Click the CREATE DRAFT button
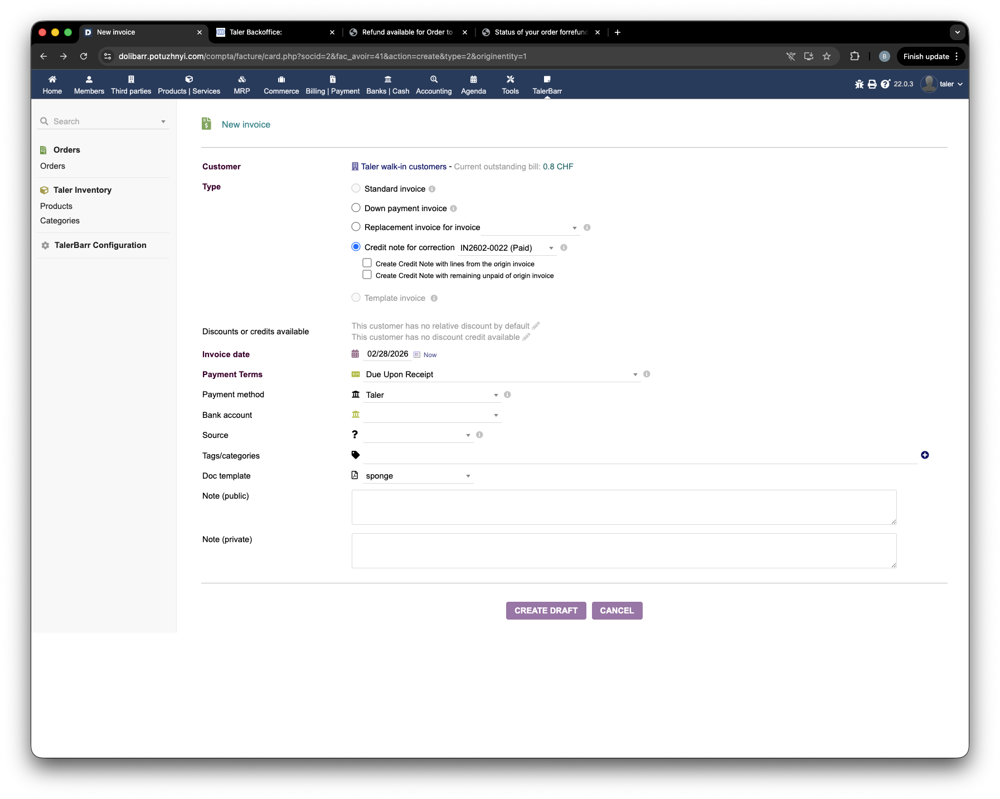This screenshot has width=1000, height=799. pyautogui.click(x=546, y=611)
